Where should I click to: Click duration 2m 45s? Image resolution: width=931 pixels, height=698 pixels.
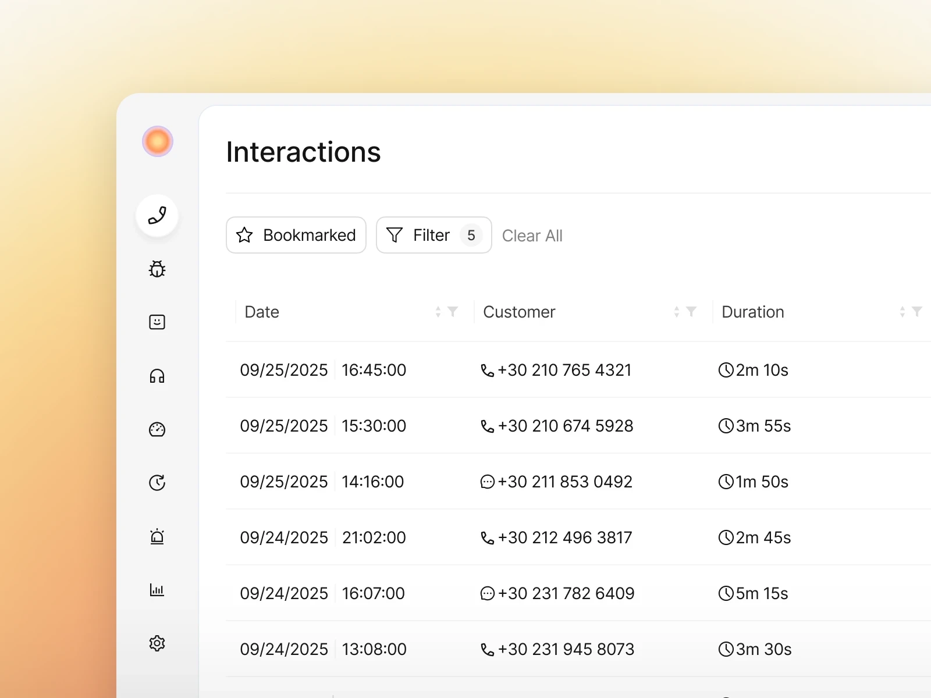click(x=763, y=537)
